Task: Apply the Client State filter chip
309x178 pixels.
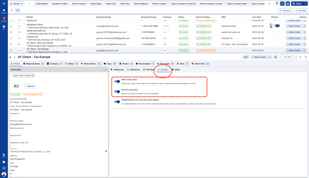Action: pyautogui.click(x=96, y=4)
